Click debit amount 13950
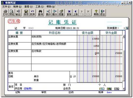 tap(95, 39)
